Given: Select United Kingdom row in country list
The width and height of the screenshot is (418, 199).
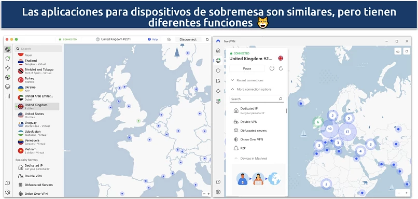Looking at the screenshot, I should (x=37, y=106).
